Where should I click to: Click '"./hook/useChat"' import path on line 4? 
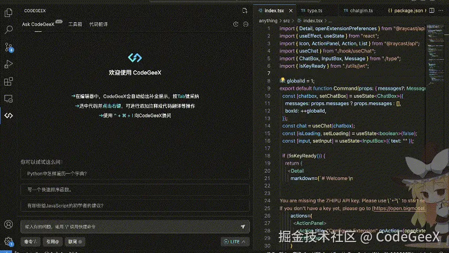(355, 51)
